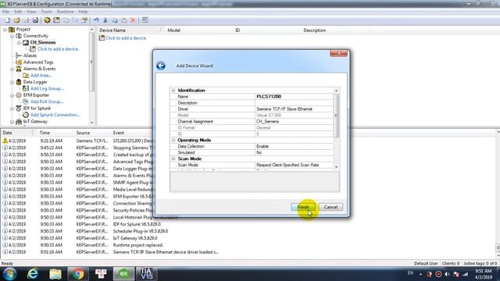Click the project tree vertical scrollbar
500x281 pixels.
pyautogui.click(x=92, y=76)
